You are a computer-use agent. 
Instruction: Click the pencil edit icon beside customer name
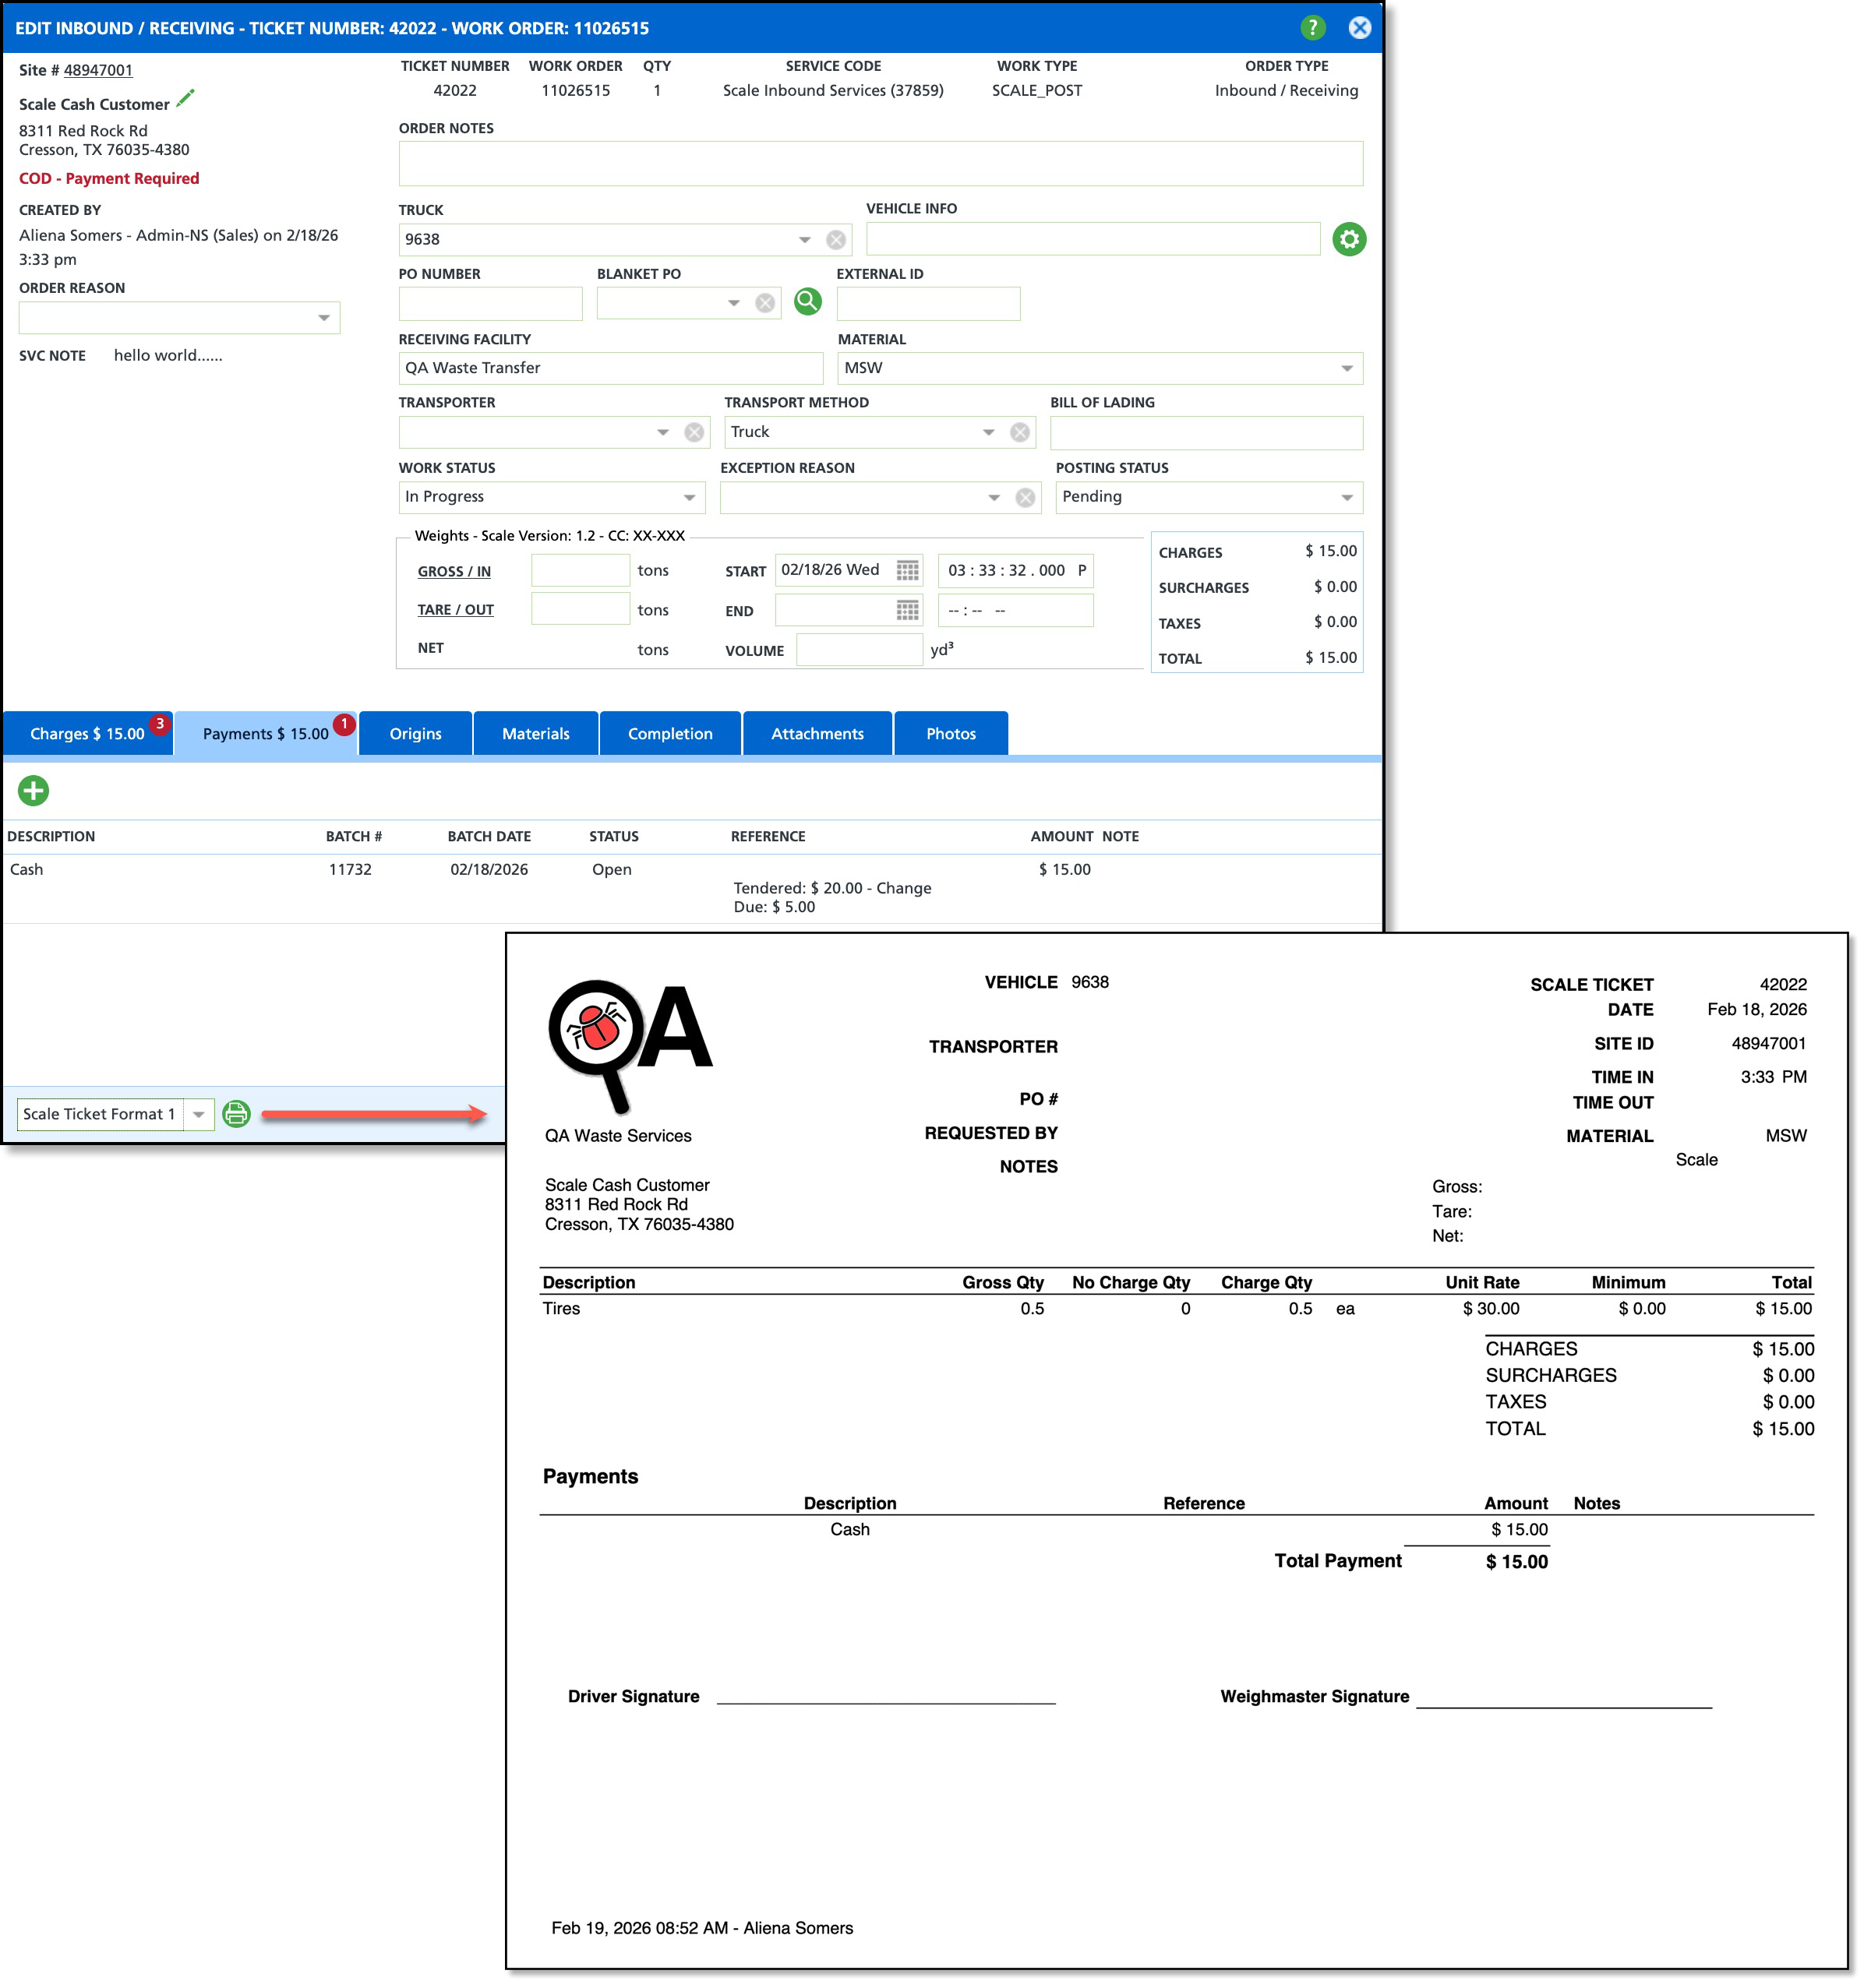point(185,99)
